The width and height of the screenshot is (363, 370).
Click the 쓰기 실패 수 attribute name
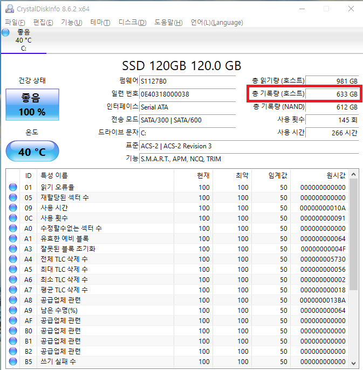[58, 361]
